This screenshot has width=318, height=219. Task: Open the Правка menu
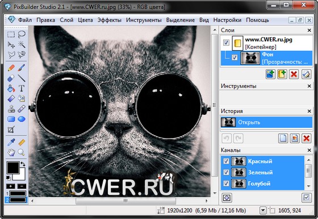[x=45, y=20]
